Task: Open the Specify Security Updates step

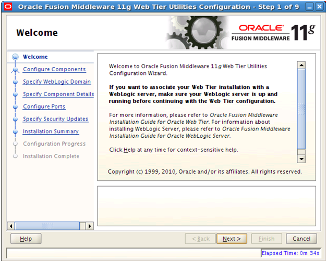Action: pyautogui.click(x=56, y=119)
